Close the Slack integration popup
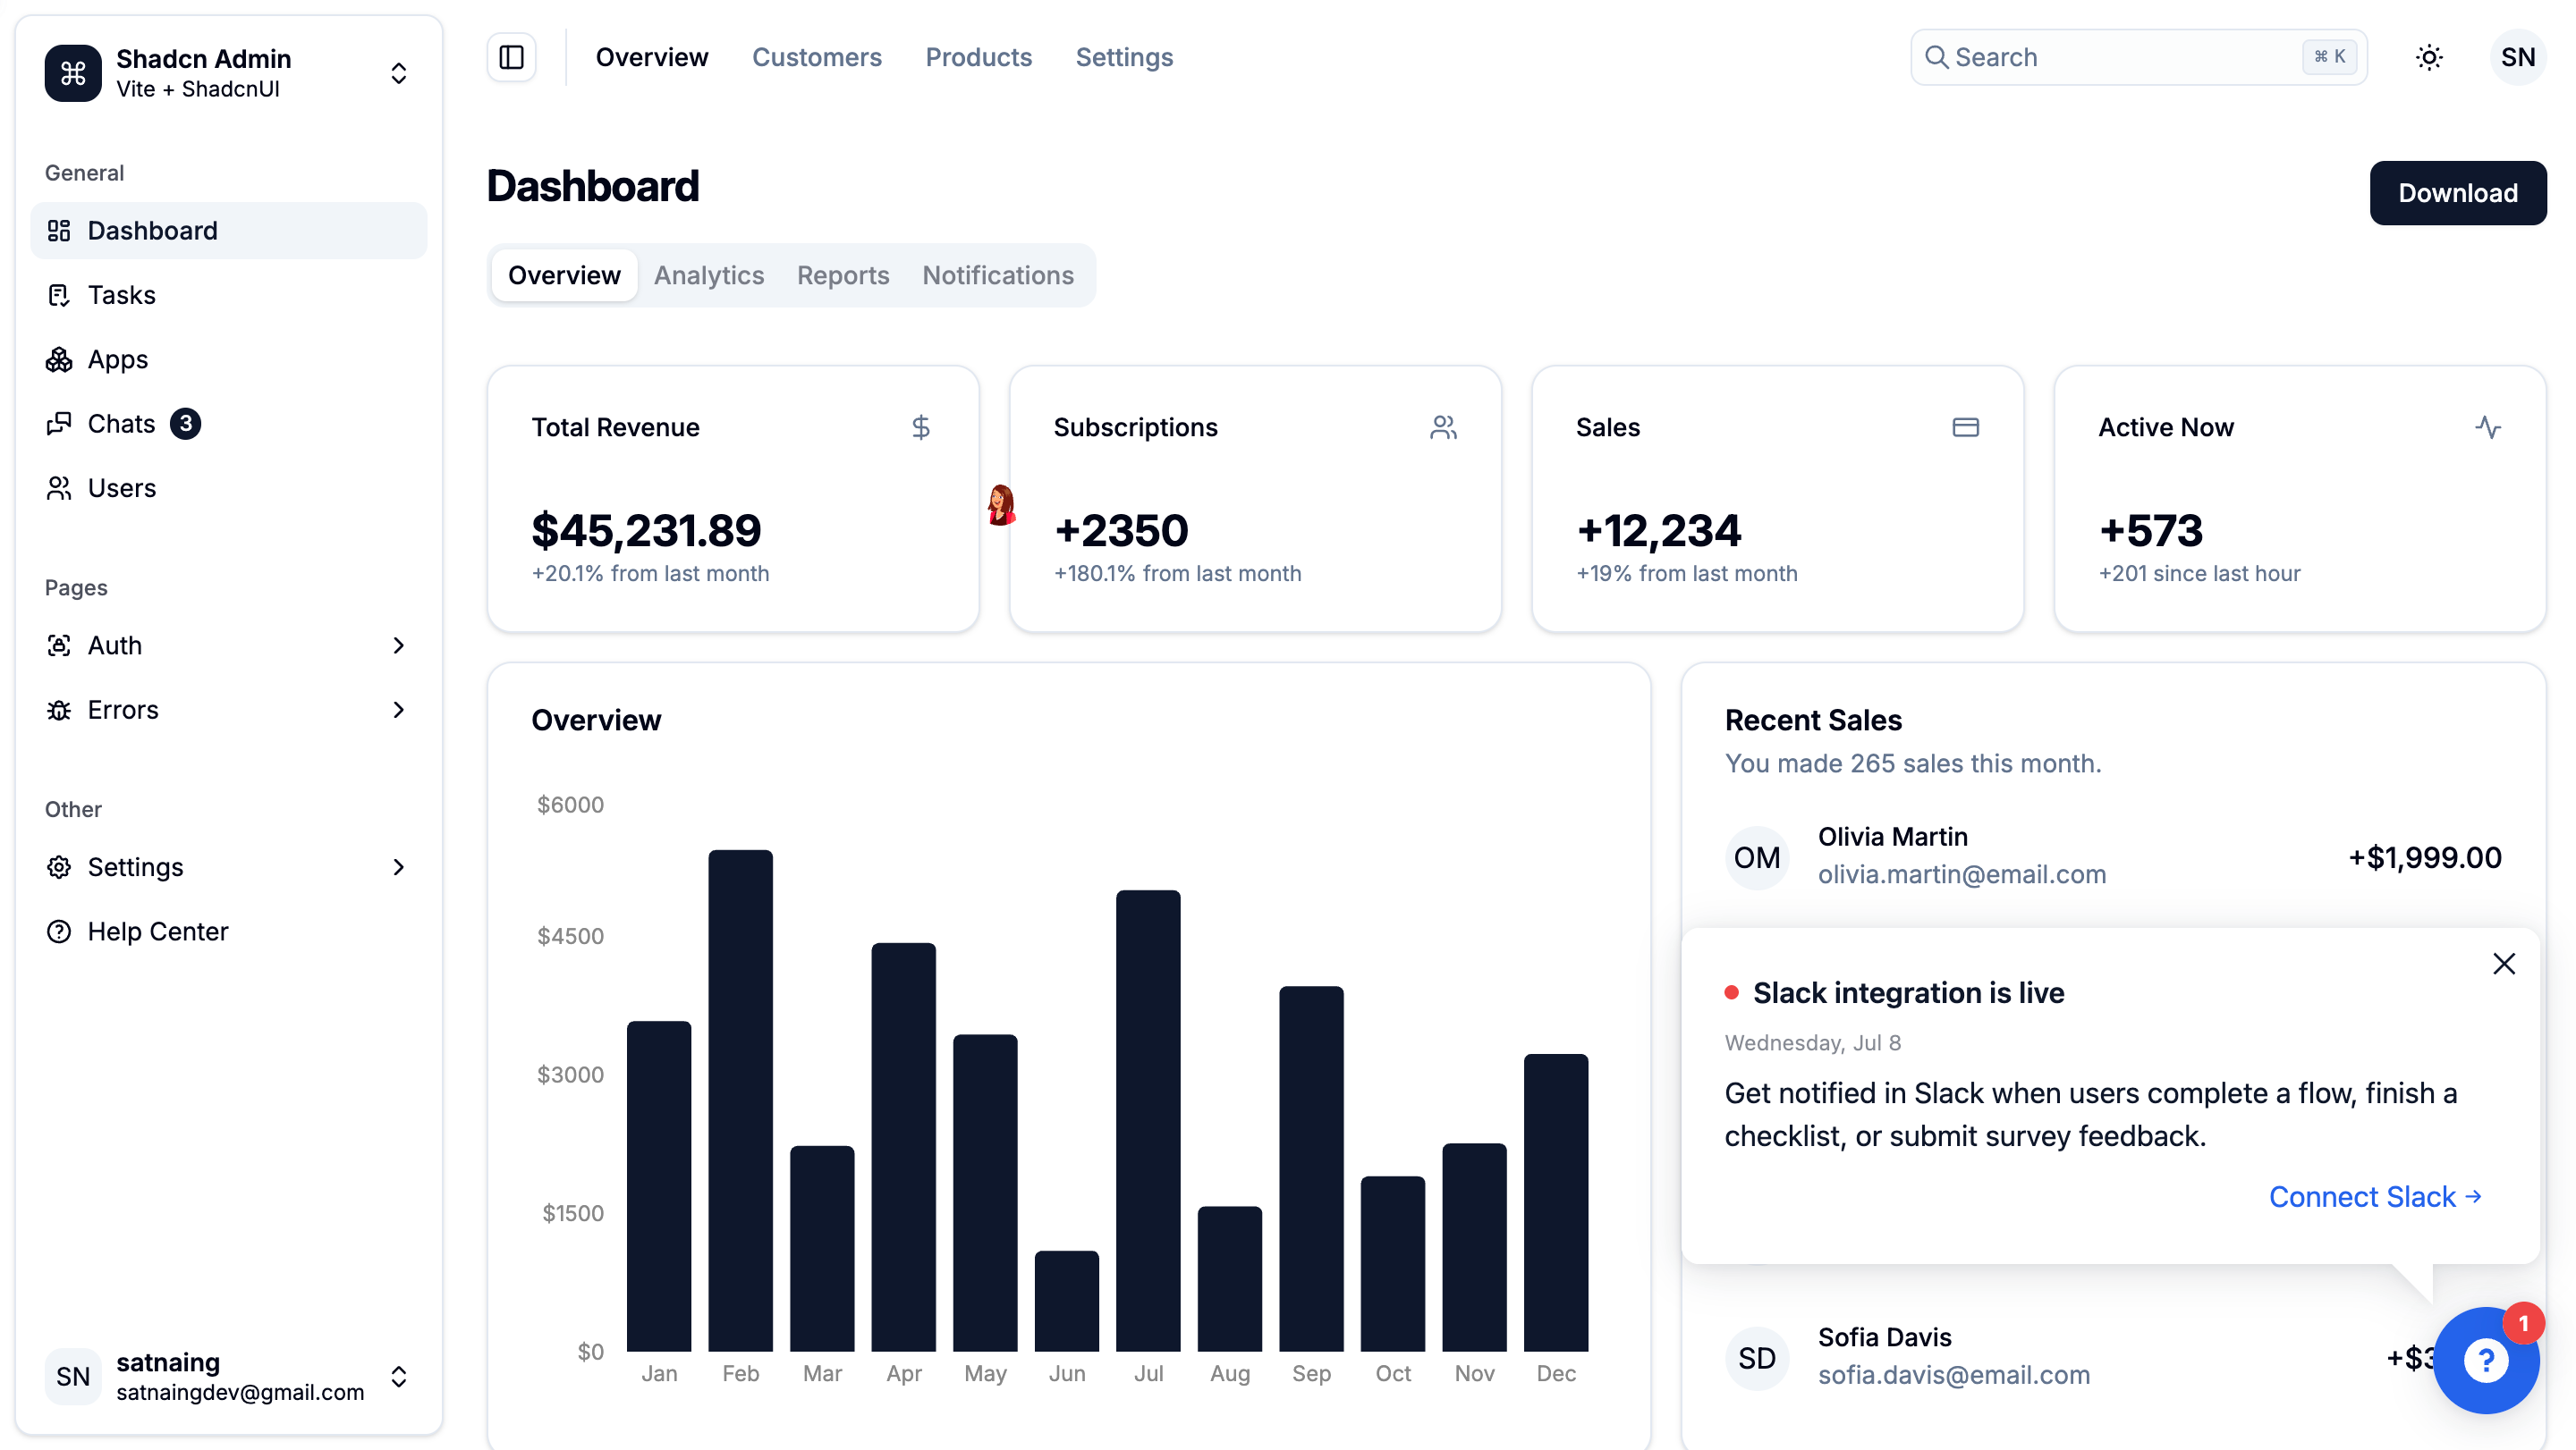 (2504, 964)
